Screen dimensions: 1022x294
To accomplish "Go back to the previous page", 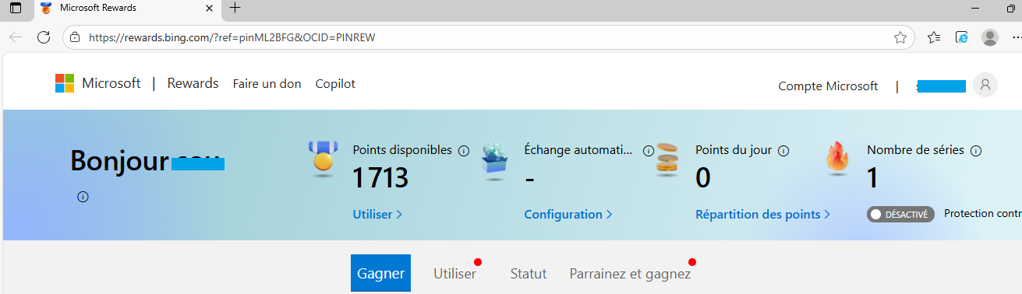I will coord(16,37).
